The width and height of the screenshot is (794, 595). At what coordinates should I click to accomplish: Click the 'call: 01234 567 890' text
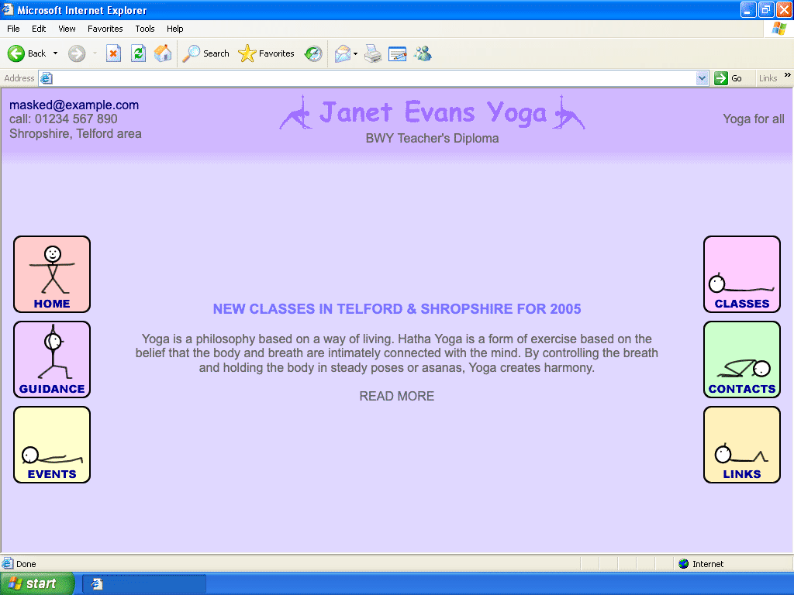click(64, 119)
